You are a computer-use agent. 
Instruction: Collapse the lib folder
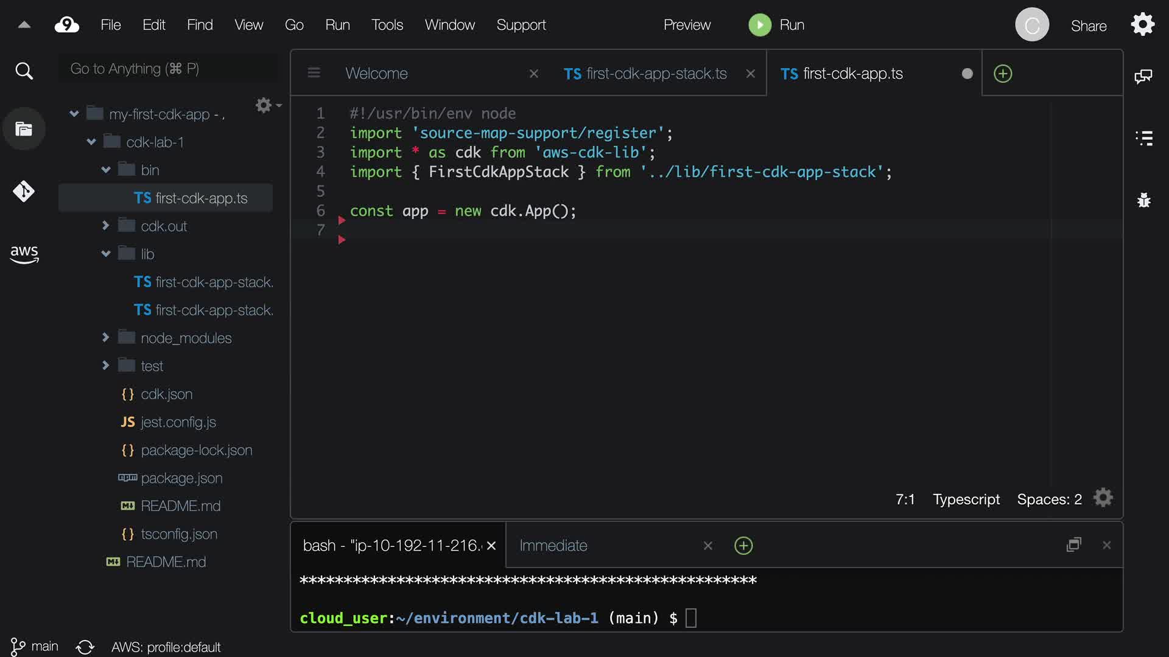tap(106, 254)
